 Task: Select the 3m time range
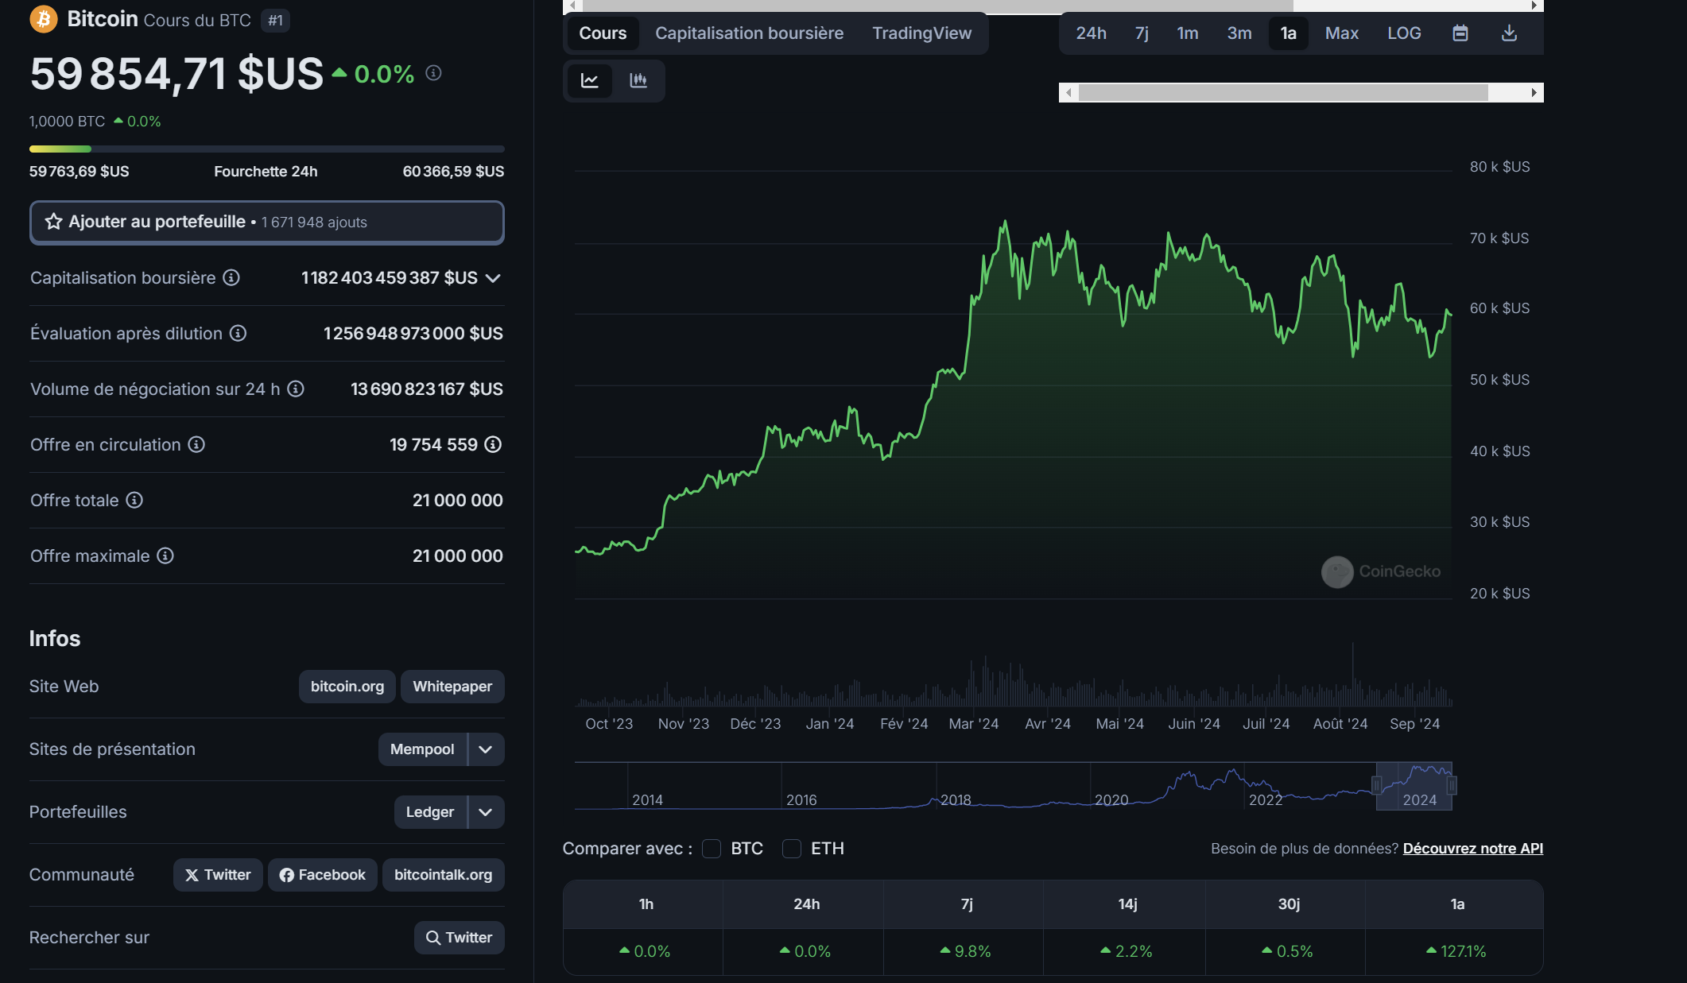1239,33
